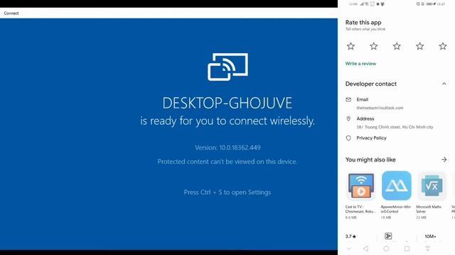This screenshot has height=255, width=455.
Task: Tap the rightmost phone navigation bar icon
Action: click(x=428, y=249)
